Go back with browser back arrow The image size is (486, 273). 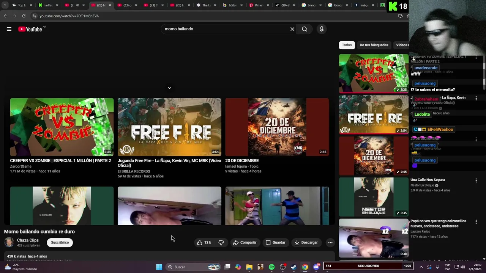click(5, 16)
